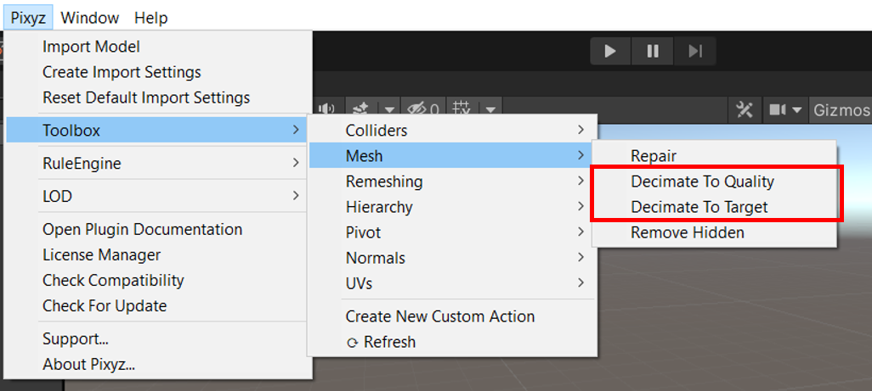
Task: Toggle the scene audio speaker icon
Action: [327, 109]
